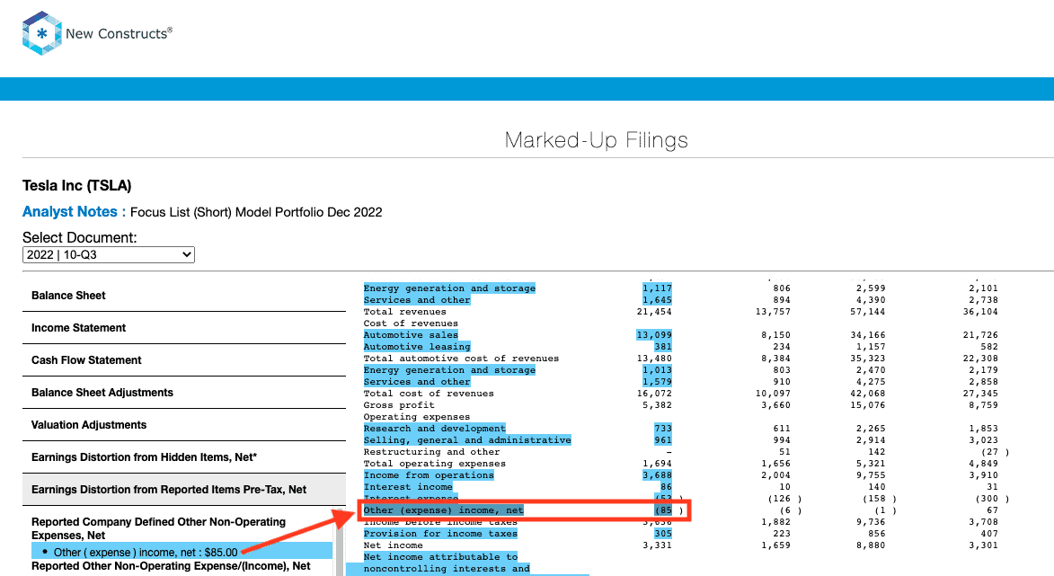
Task: Click the highlighted value 13,099
Action: pyautogui.click(x=654, y=334)
